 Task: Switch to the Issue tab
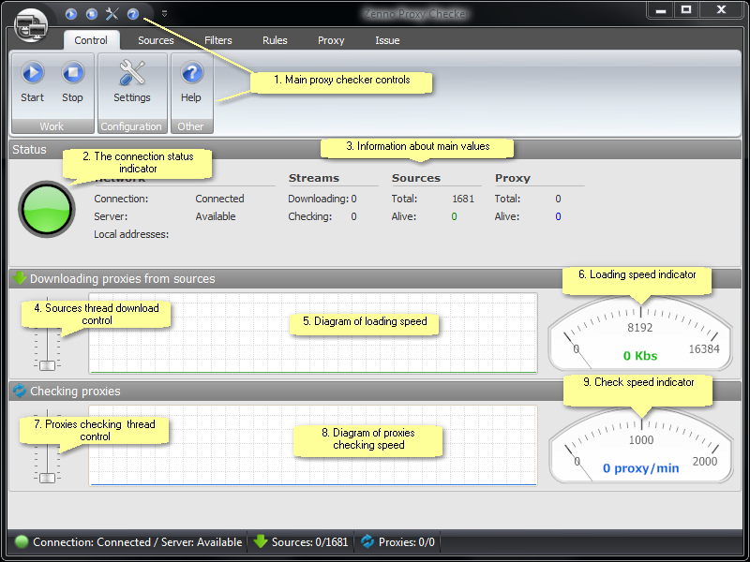[x=387, y=40]
